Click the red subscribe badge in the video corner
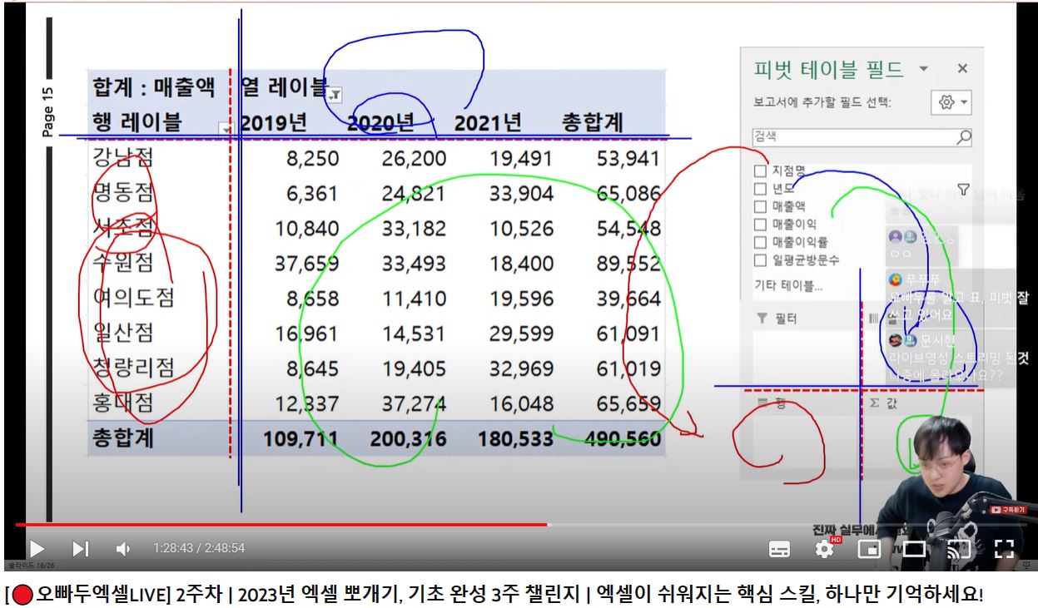Viewport: 1038px width, 608px height. click(x=1008, y=510)
